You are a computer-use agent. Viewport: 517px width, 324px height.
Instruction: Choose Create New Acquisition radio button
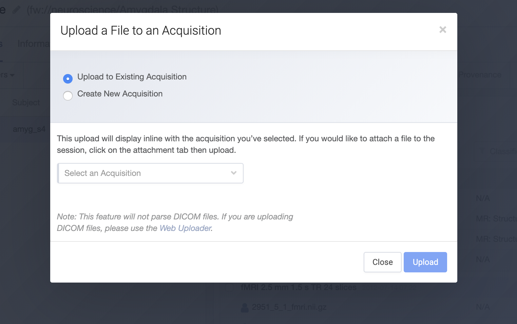[68, 96]
